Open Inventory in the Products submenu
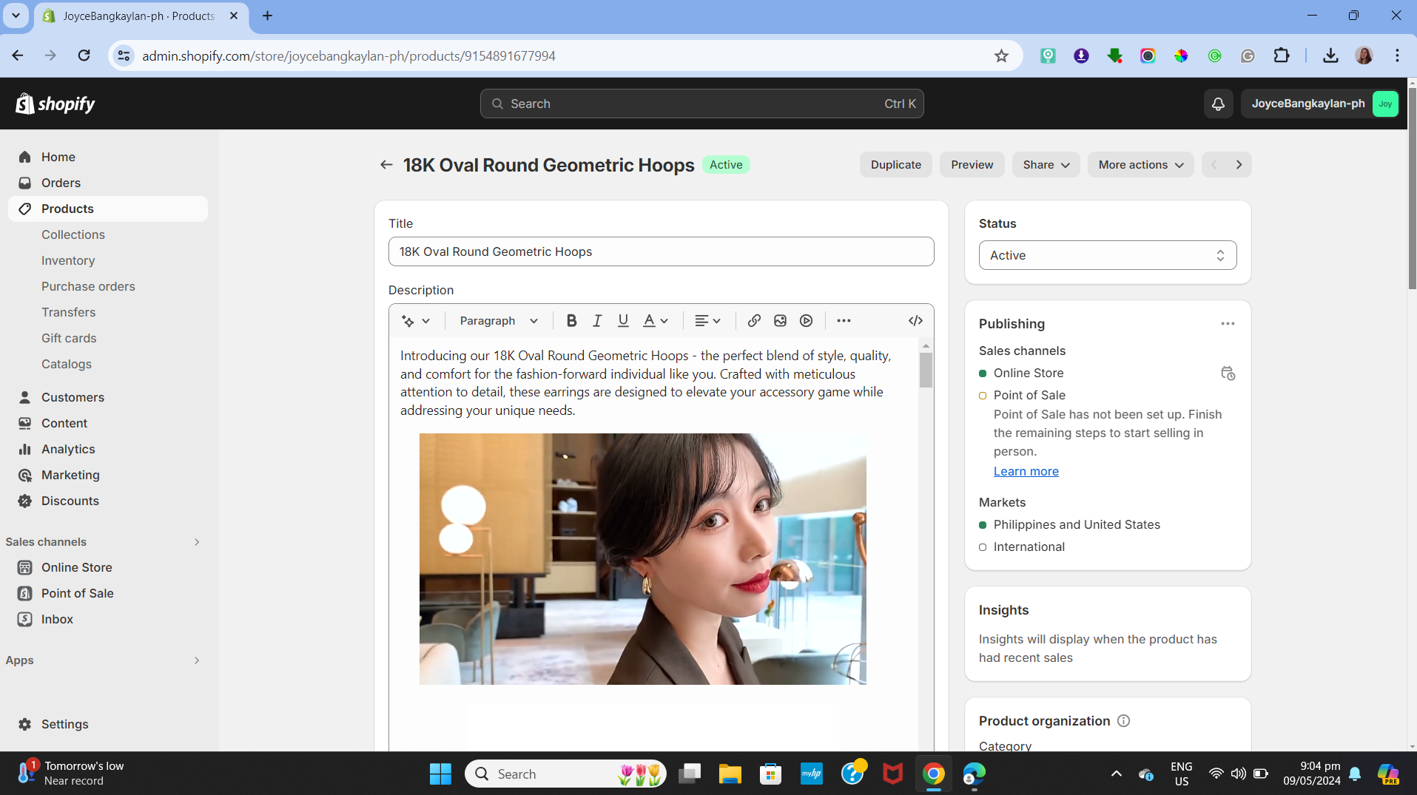The image size is (1417, 795). pyautogui.click(x=68, y=260)
